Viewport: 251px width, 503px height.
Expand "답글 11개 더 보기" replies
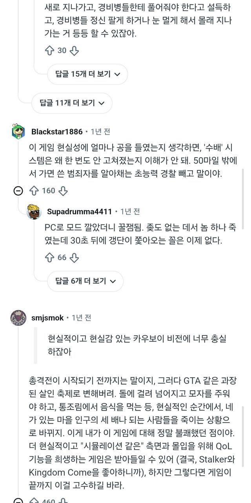[x=72, y=103]
